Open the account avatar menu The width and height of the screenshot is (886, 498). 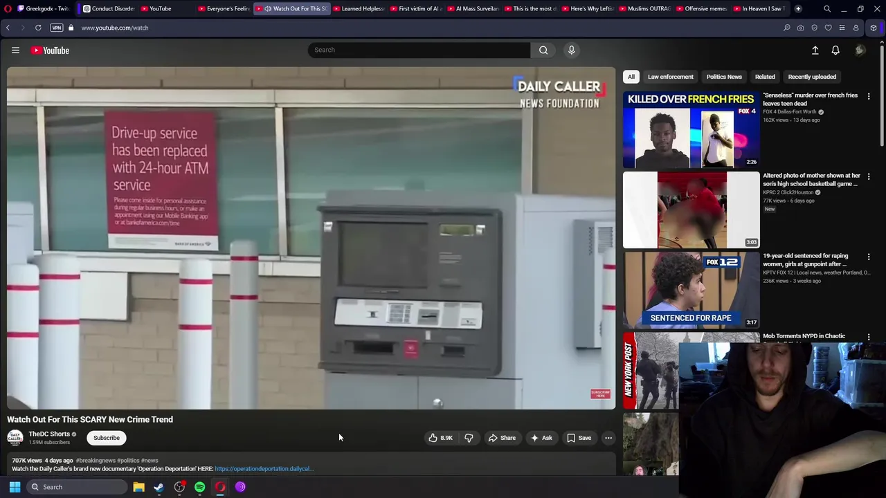click(x=860, y=50)
